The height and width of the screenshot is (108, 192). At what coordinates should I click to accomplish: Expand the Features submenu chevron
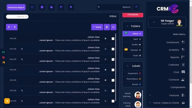pyautogui.click(x=150, y=95)
